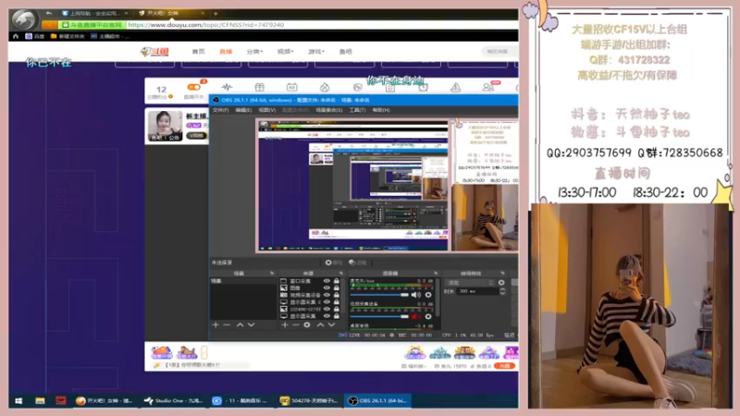The image size is (740, 416).
Task: Toggle the lock on 图像 source
Action: pyautogui.click(x=337, y=288)
